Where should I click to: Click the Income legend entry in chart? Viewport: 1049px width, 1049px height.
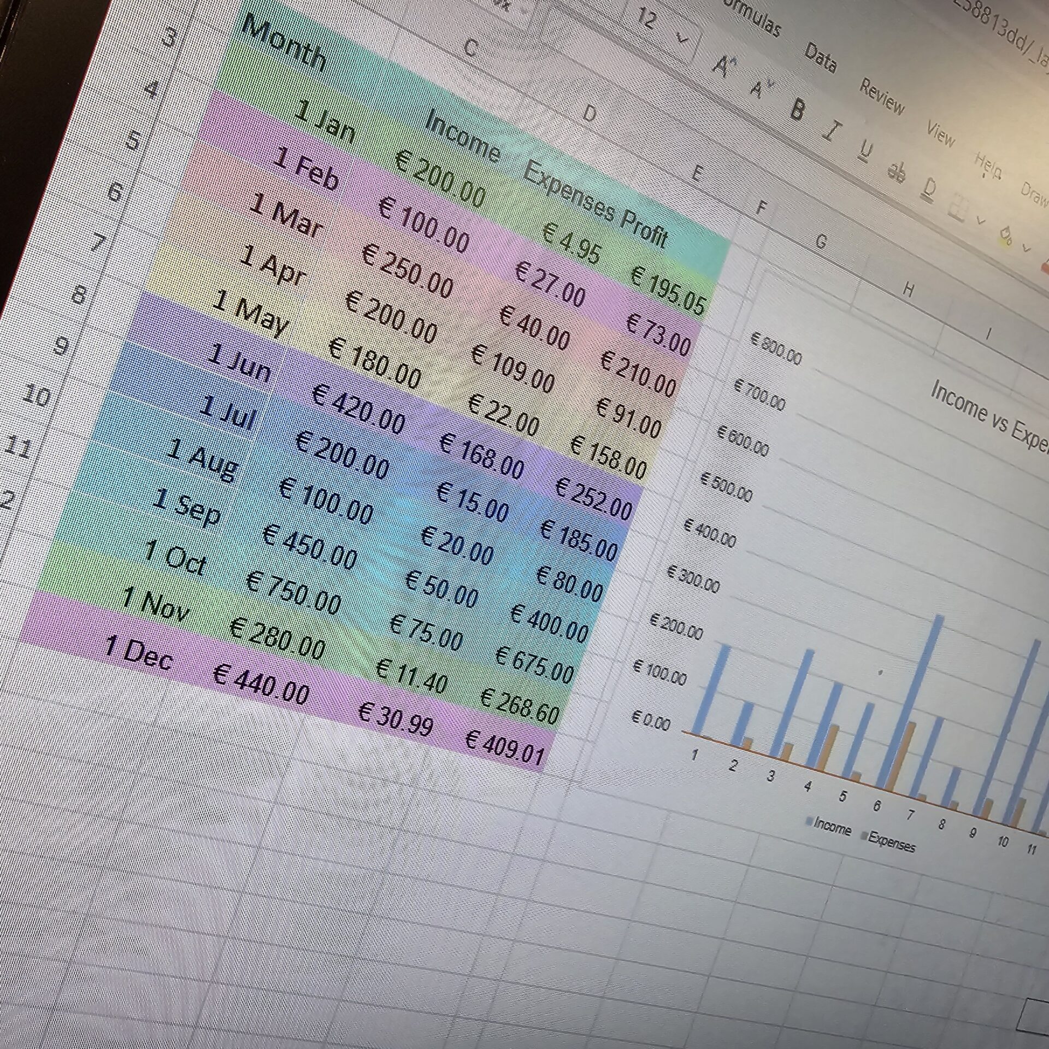(x=828, y=827)
